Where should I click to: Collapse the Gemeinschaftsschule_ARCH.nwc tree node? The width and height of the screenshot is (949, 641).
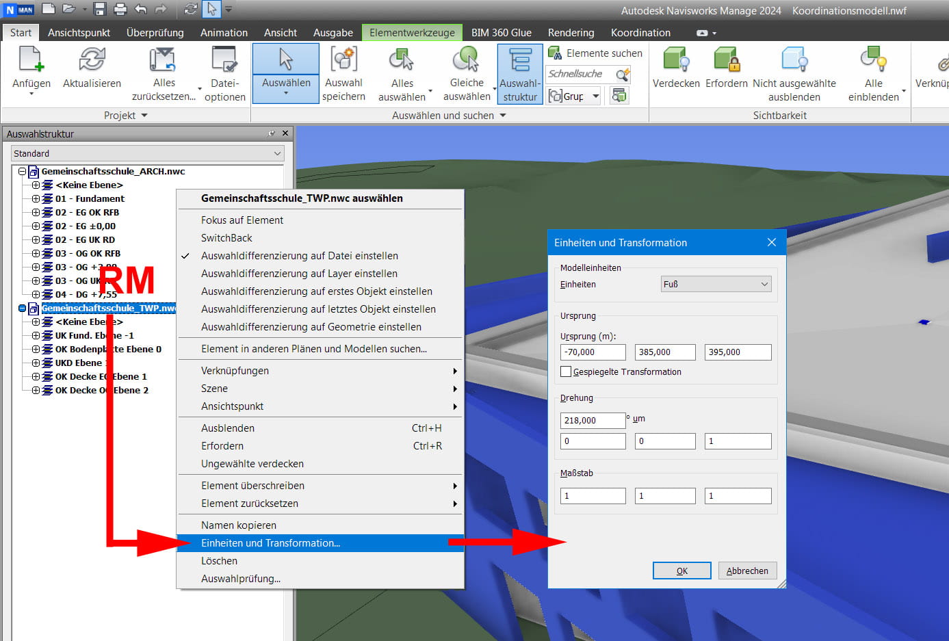[x=22, y=172]
